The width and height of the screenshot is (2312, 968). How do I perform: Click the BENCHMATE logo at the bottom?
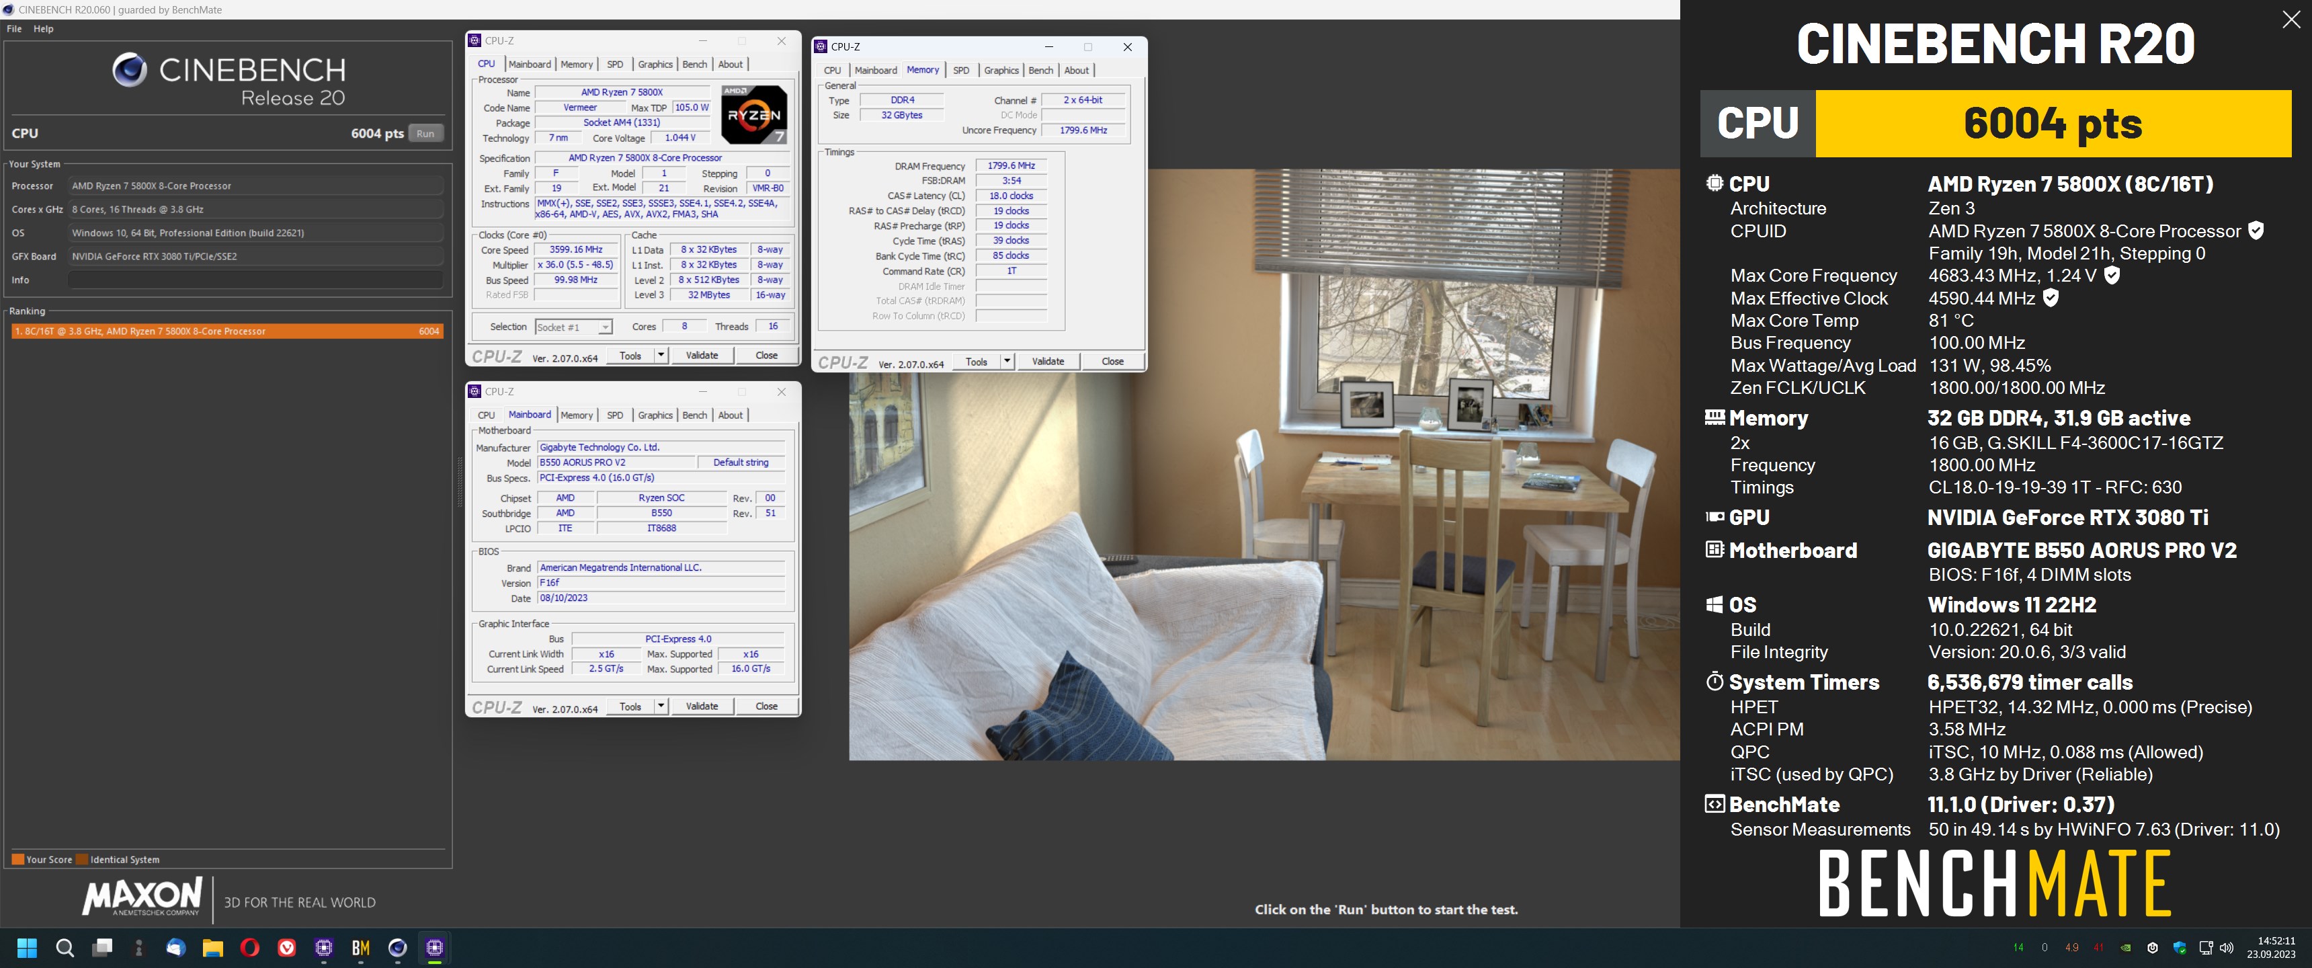click(x=1994, y=883)
